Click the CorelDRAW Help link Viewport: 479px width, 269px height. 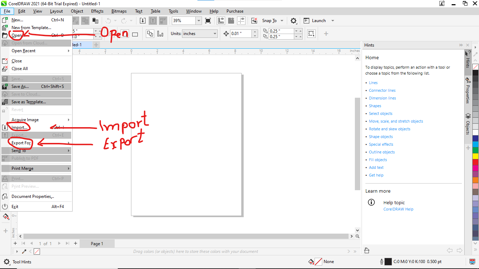398,209
